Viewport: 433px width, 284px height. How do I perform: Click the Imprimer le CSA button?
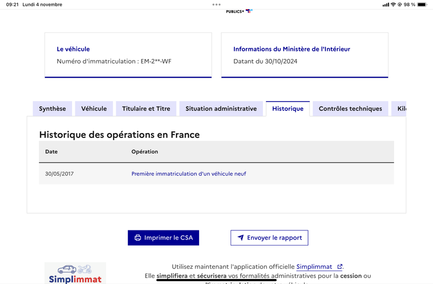click(x=163, y=237)
